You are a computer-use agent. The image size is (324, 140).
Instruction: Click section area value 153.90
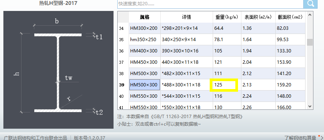point(290,62)
